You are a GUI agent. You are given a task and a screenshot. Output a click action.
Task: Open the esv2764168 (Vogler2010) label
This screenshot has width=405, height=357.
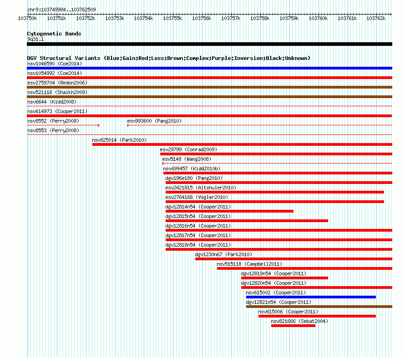click(197, 197)
